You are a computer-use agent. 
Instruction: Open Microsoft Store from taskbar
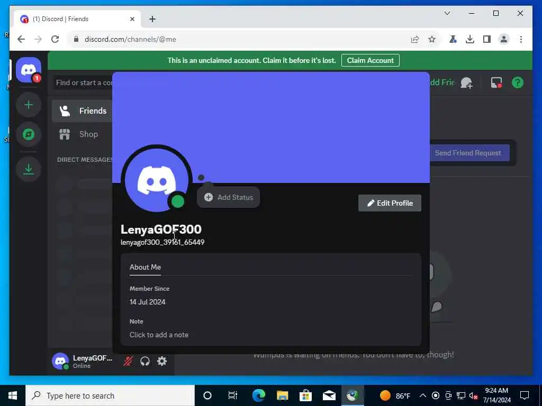[x=305, y=395]
